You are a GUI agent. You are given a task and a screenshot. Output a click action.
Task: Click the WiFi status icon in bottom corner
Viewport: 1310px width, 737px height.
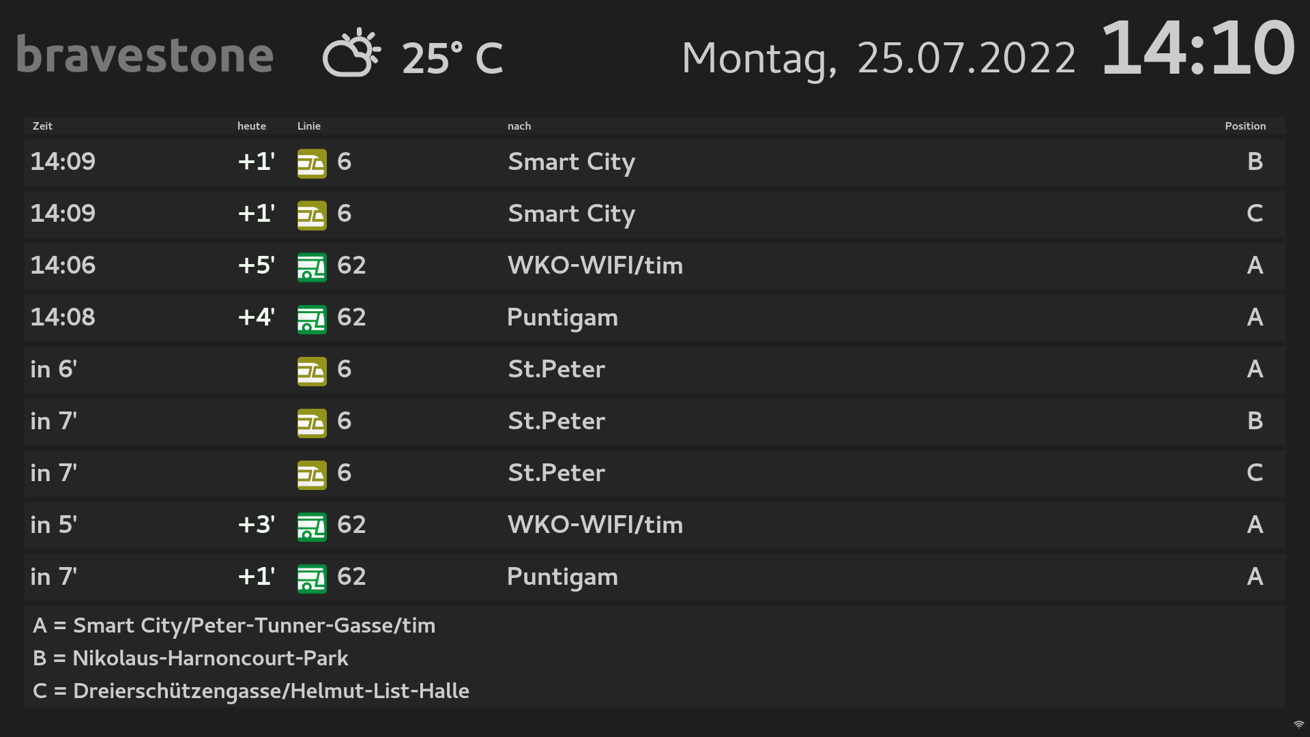[x=1298, y=725]
